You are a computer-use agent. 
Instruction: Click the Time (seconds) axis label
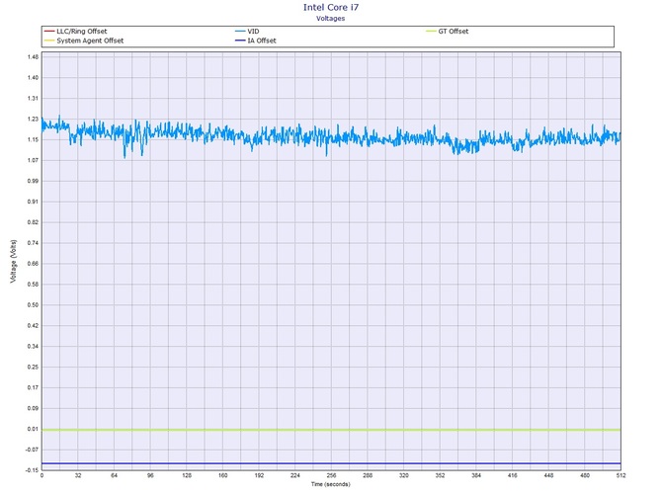331,484
